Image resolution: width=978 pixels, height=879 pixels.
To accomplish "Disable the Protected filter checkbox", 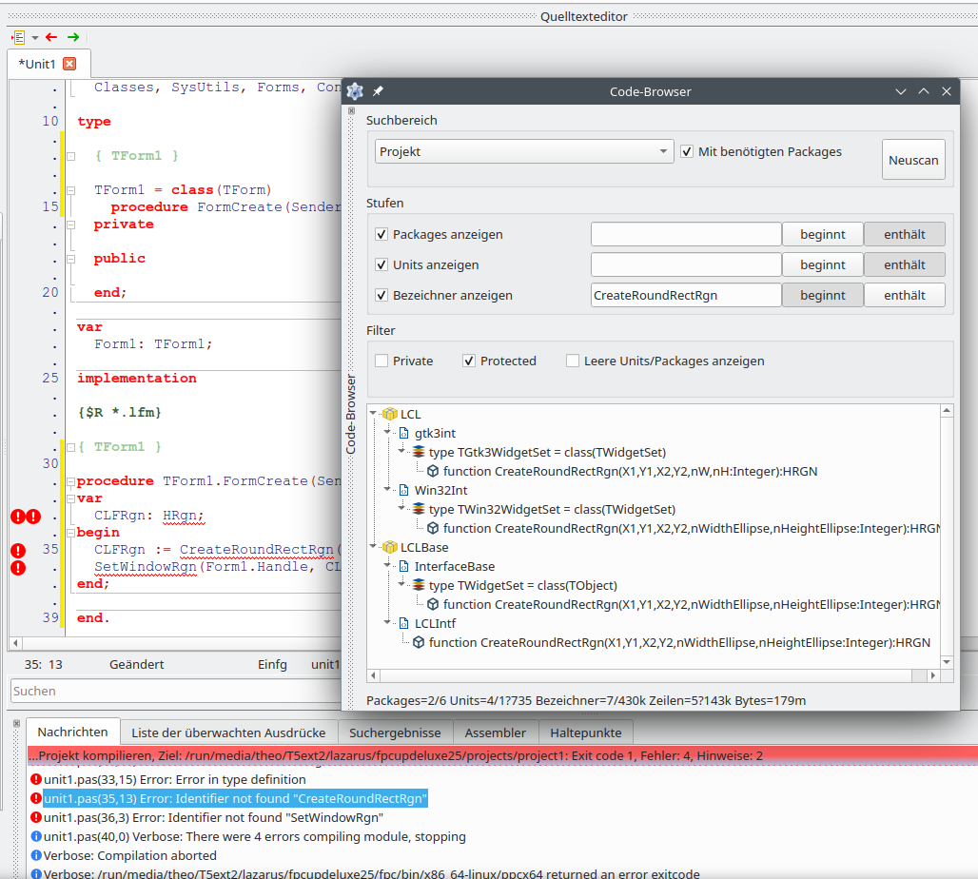I will click(x=468, y=361).
